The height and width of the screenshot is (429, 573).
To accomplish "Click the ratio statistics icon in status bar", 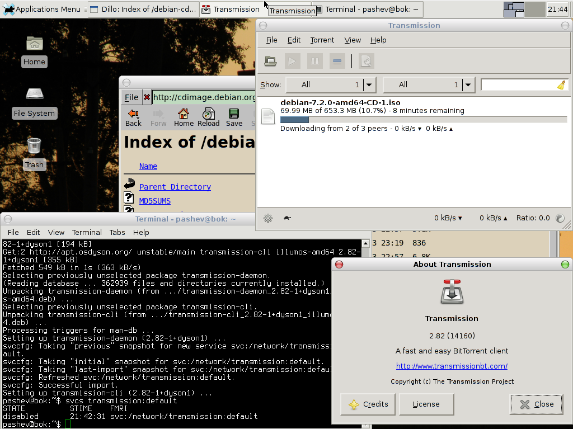I will (x=560, y=218).
